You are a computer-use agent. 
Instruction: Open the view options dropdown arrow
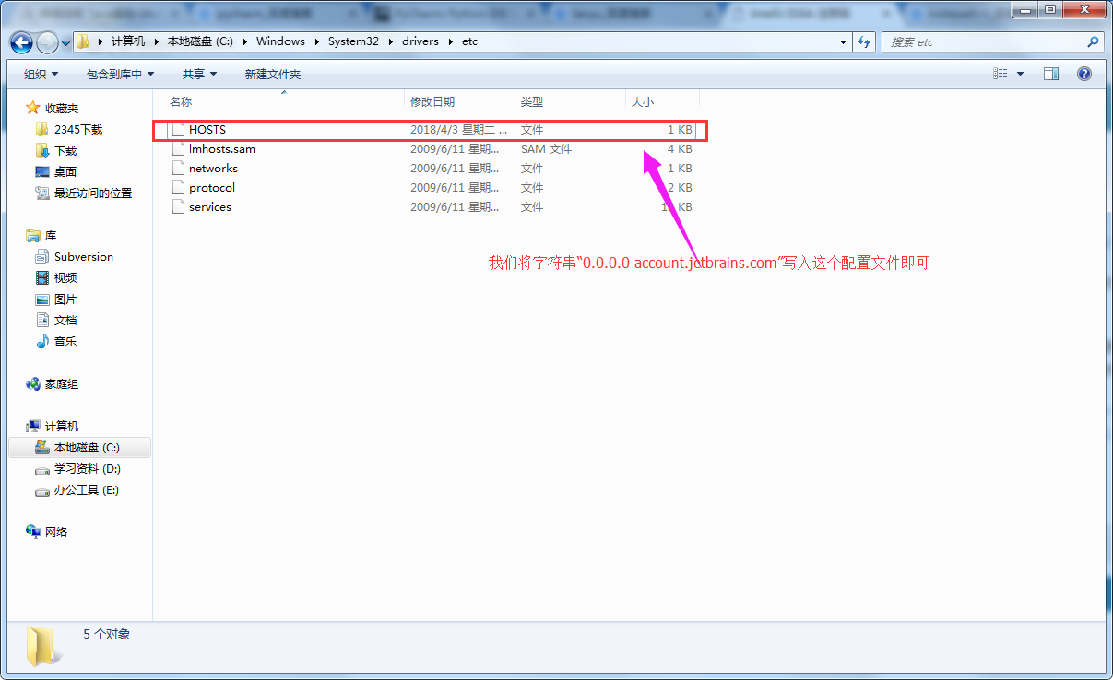point(1020,74)
